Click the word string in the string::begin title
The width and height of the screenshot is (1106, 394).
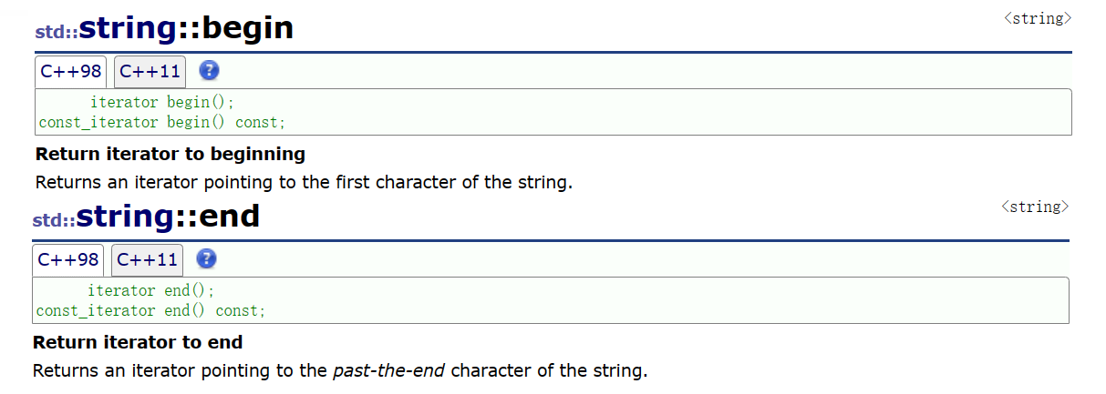click(x=127, y=29)
